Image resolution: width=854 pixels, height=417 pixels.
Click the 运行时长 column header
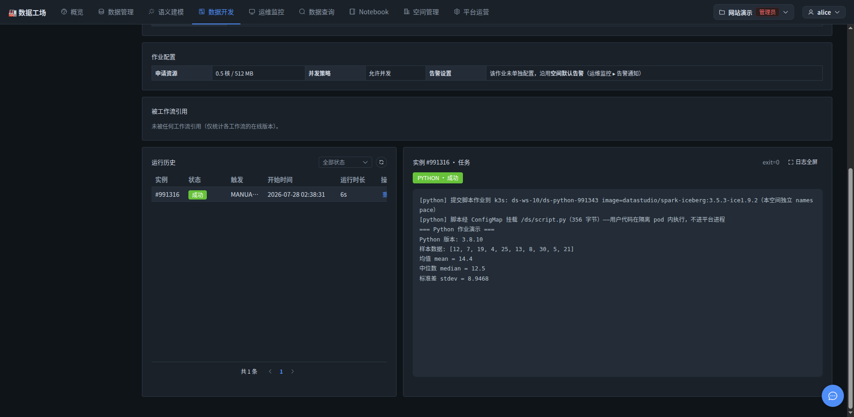[x=353, y=180]
